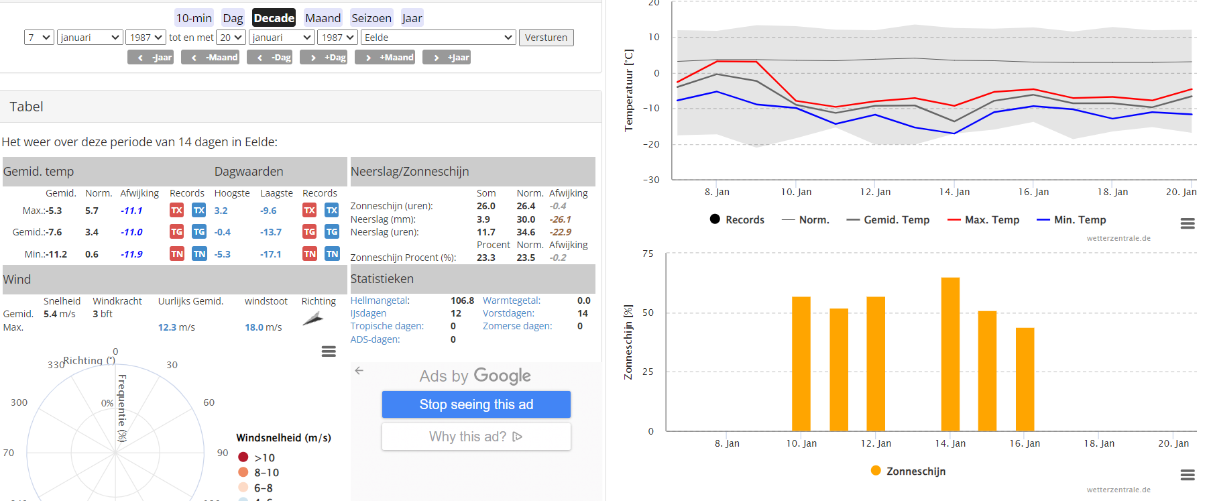
Task: Open start day dropdown showing 7
Action: click(39, 38)
